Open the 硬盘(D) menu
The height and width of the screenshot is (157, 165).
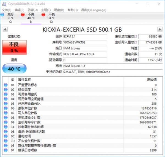[x=59, y=10]
